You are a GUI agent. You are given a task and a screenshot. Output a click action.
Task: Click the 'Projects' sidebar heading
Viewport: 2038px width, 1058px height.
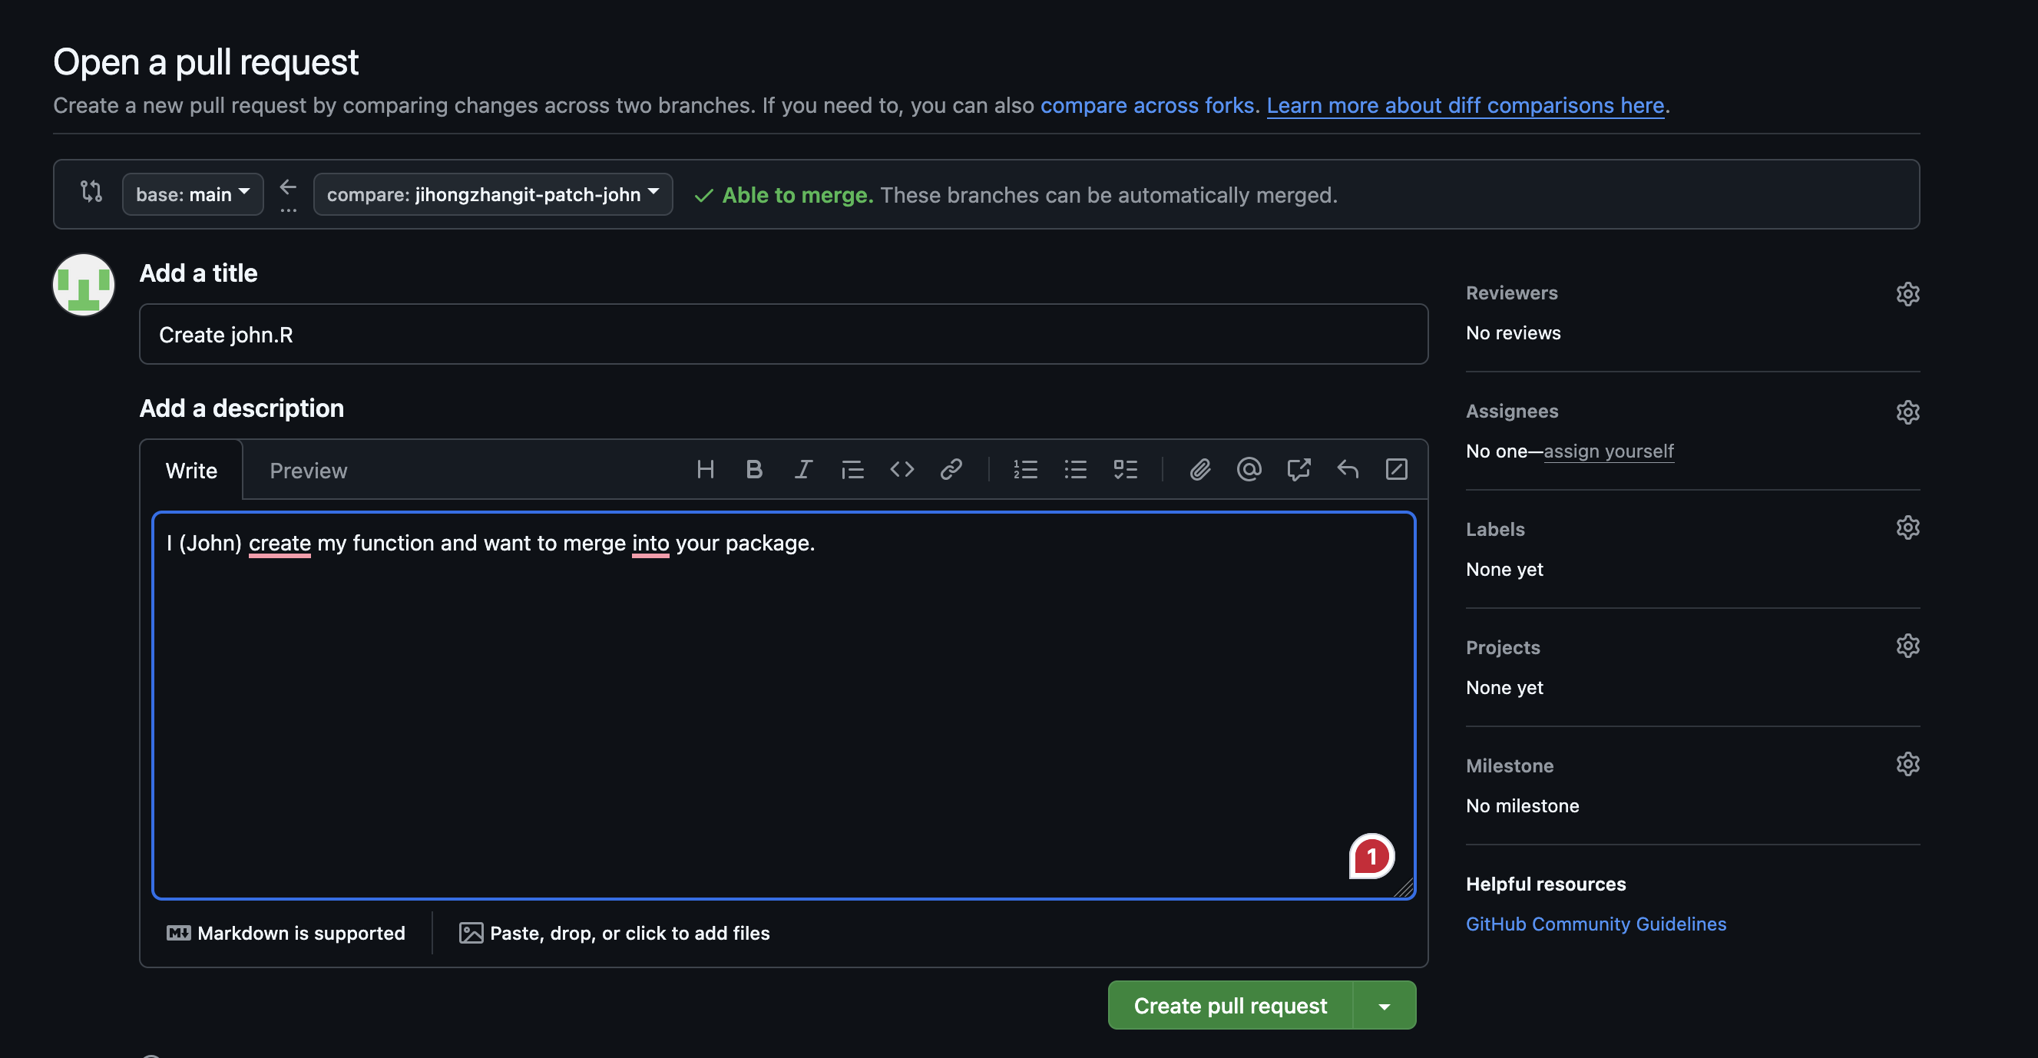(x=1503, y=647)
